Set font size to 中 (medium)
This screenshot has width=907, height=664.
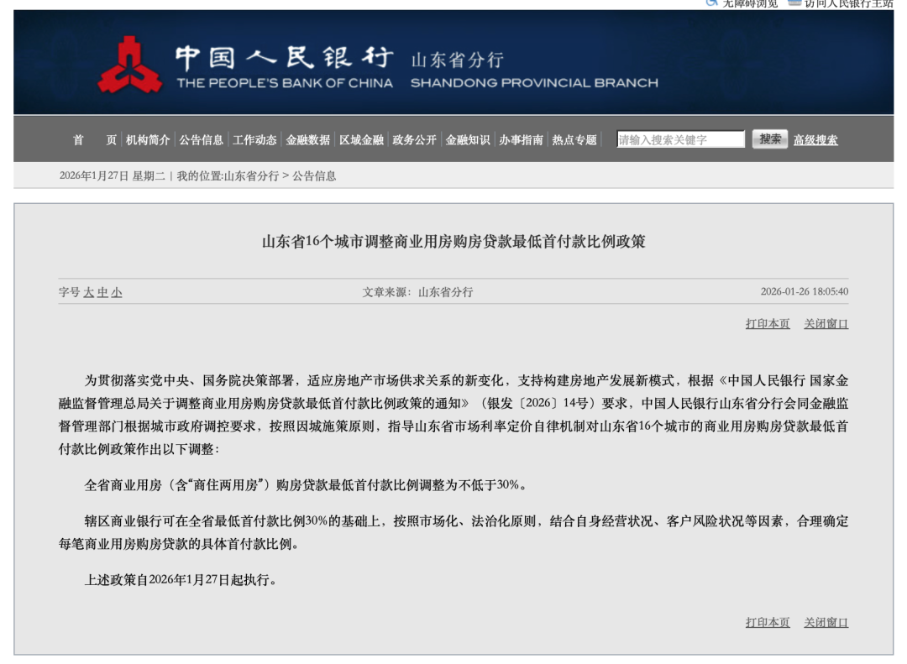pyautogui.click(x=102, y=293)
